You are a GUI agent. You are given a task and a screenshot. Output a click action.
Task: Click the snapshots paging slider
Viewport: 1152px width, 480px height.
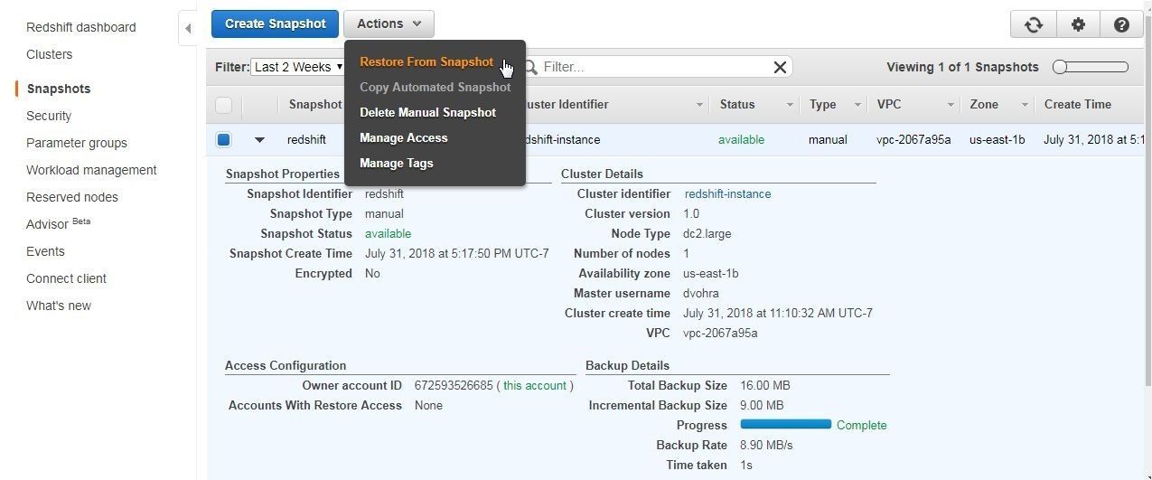(x=1091, y=67)
